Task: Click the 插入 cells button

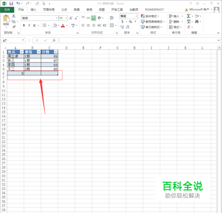Action: (x=174, y=16)
